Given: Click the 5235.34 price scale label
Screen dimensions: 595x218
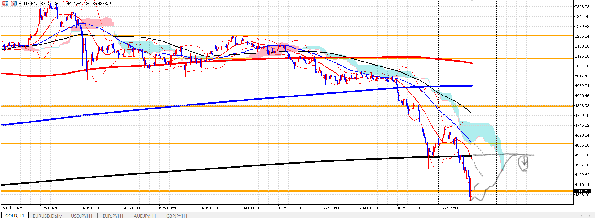Looking at the screenshot, I should coord(582,36).
